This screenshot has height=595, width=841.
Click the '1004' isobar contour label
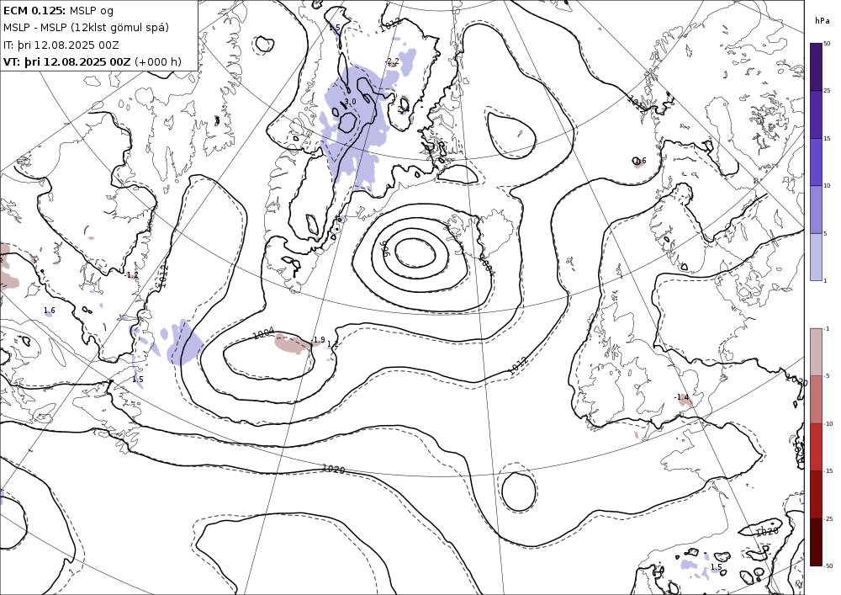point(263,333)
